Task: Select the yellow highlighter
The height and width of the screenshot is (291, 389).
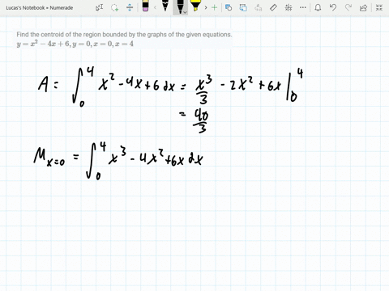Action: pyautogui.click(x=195, y=6)
